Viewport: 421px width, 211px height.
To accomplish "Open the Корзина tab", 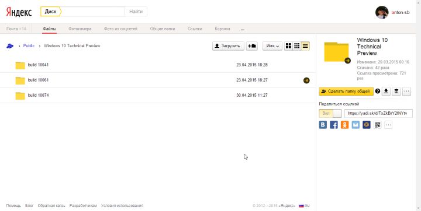I will pyautogui.click(x=222, y=29).
